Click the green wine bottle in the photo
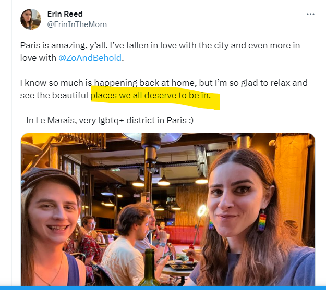Screen dimensions: 326x290 [x=150, y=266]
